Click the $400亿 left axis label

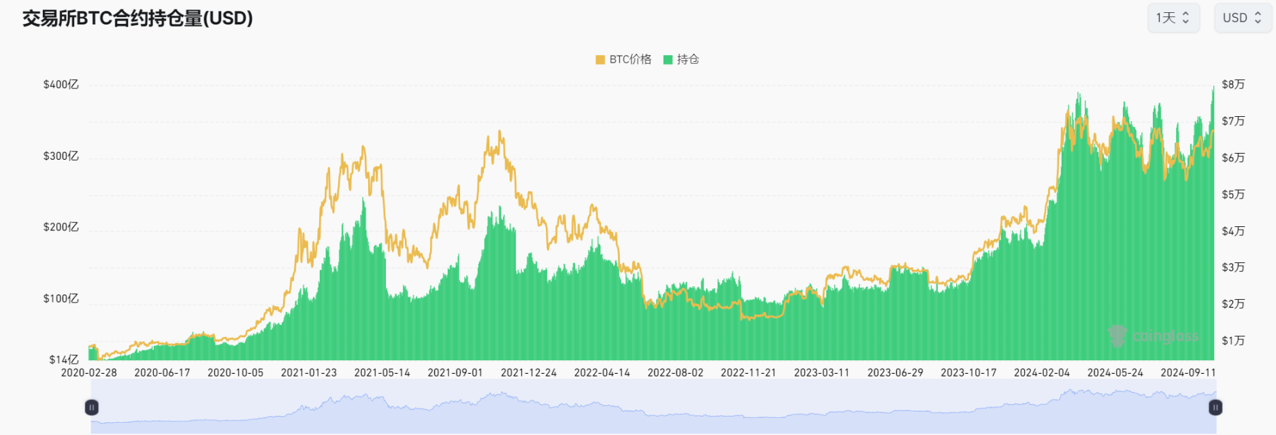[x=61, y=84]
